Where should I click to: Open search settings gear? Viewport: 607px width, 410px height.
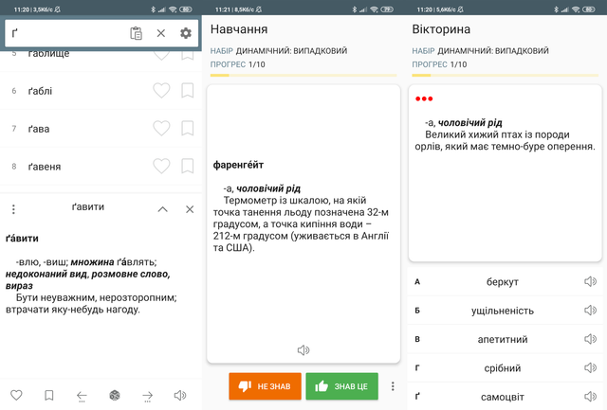186,33
